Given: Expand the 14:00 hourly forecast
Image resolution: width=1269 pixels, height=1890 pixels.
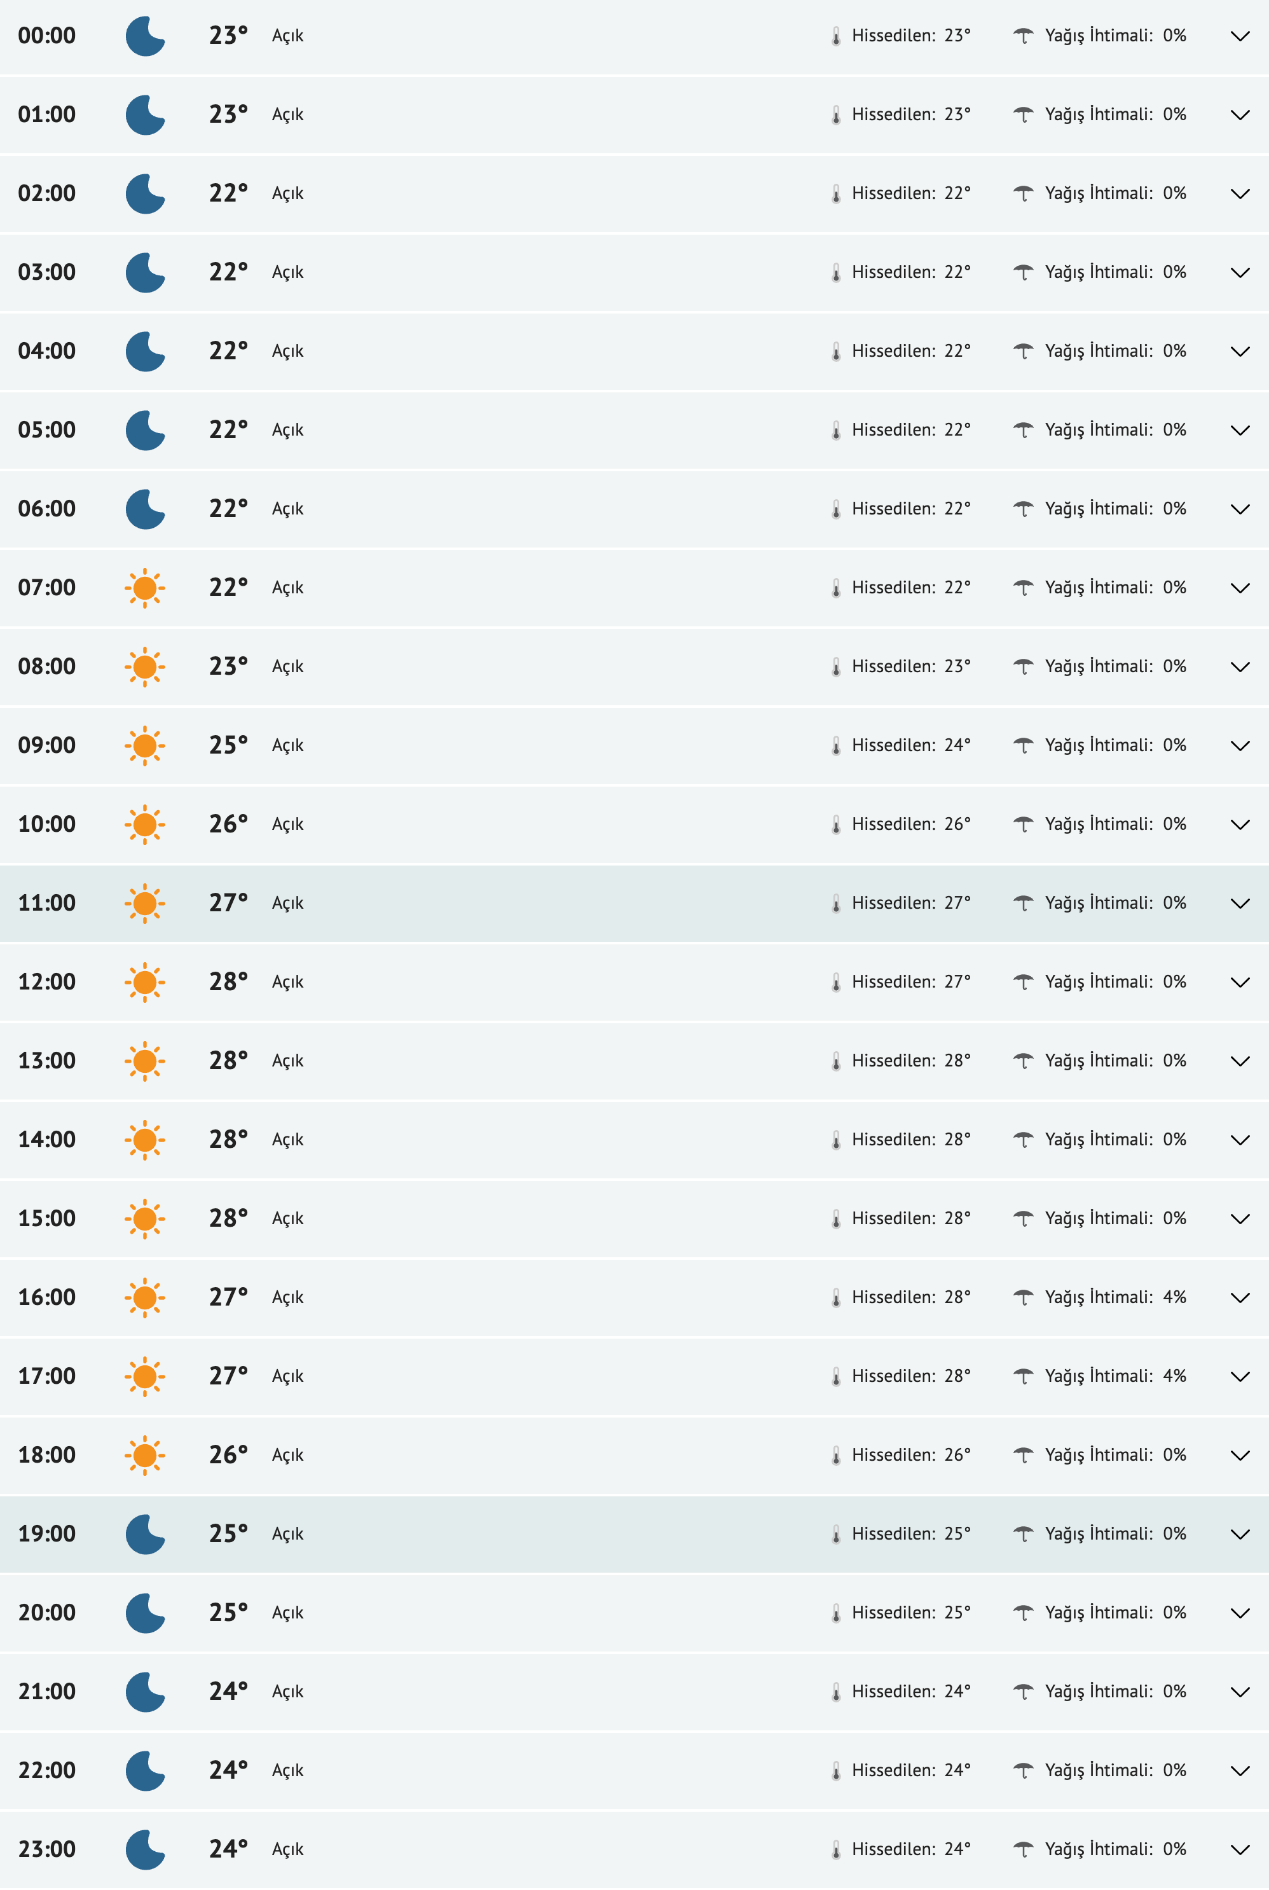Looking at the screenshot, I should (1239, 1140).
